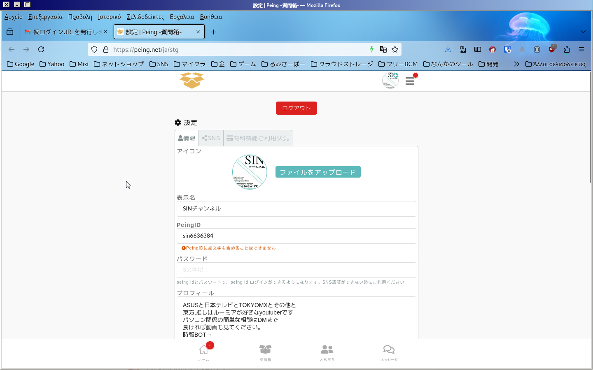Click the Peing box logo
The width and height of the screenshot is (593, 370).
pos(192,81)
